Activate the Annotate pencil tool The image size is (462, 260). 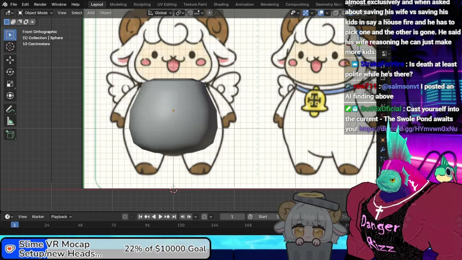[x=10, y=109]
